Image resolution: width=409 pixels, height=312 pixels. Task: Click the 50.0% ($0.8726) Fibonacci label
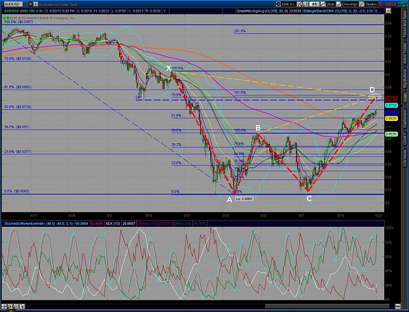pos(18,107)
